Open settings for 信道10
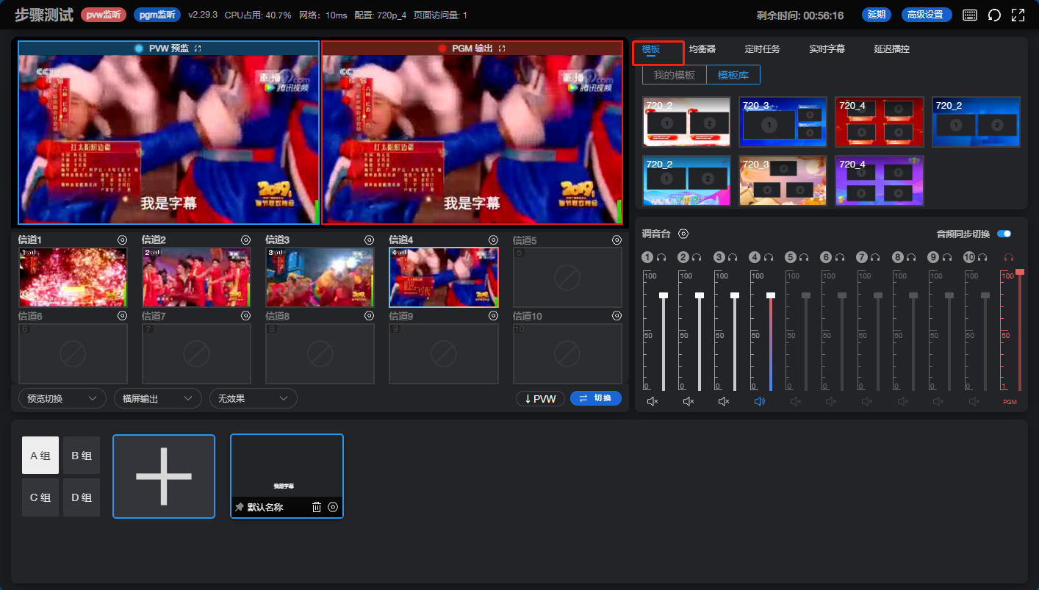This screenshot has width=1039, height=590. pos(616,315)
